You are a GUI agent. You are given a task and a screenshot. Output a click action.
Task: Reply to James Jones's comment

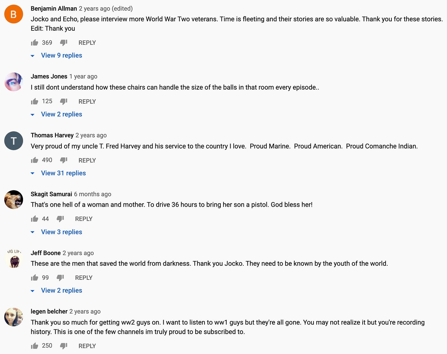(87, 102)
